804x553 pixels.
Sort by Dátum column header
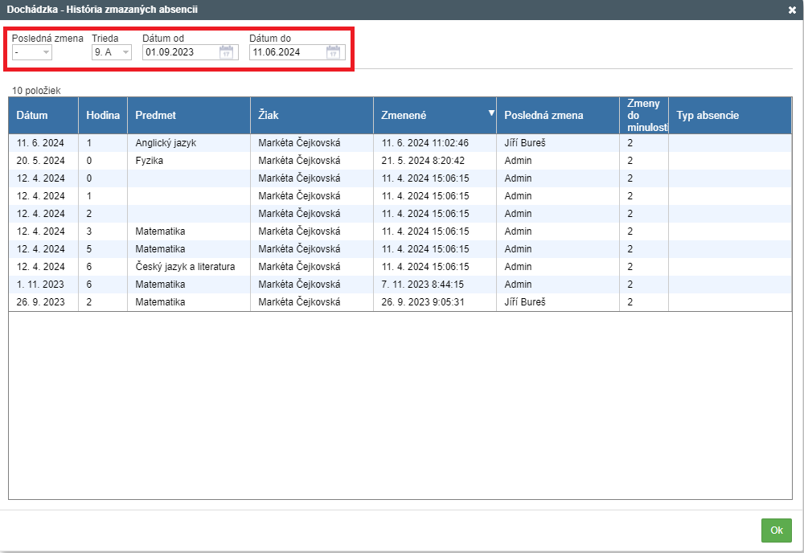[x=43, y=115]
